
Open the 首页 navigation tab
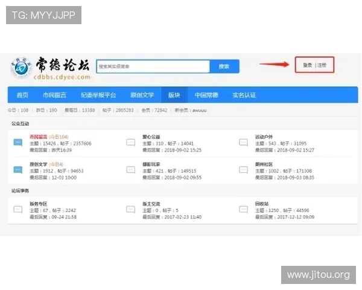coord(22,95)
